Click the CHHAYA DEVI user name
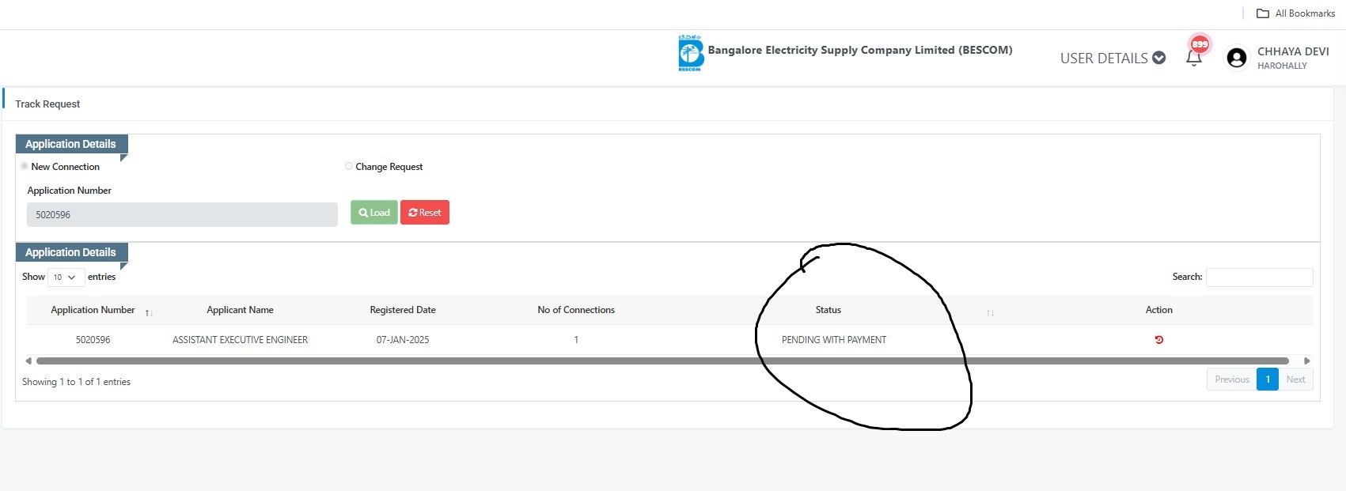1346x491 pixels. pyautogui.click(x=1293, y=51)
